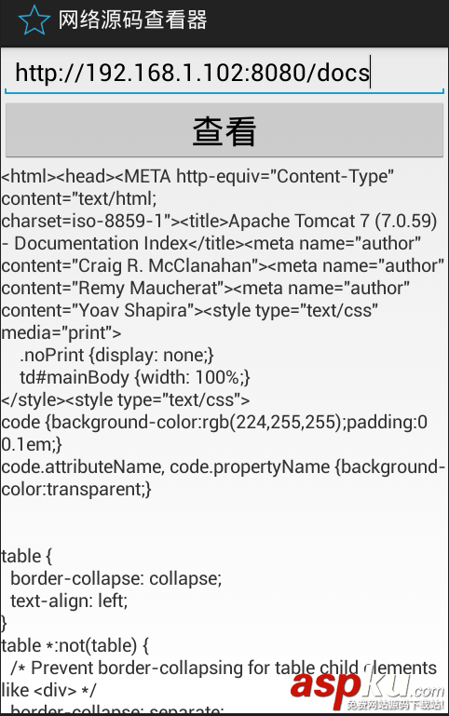The width and height of the screenshot is (449, 716).
Task: Select the 网络源码查看器 app title
Action: 132,20
